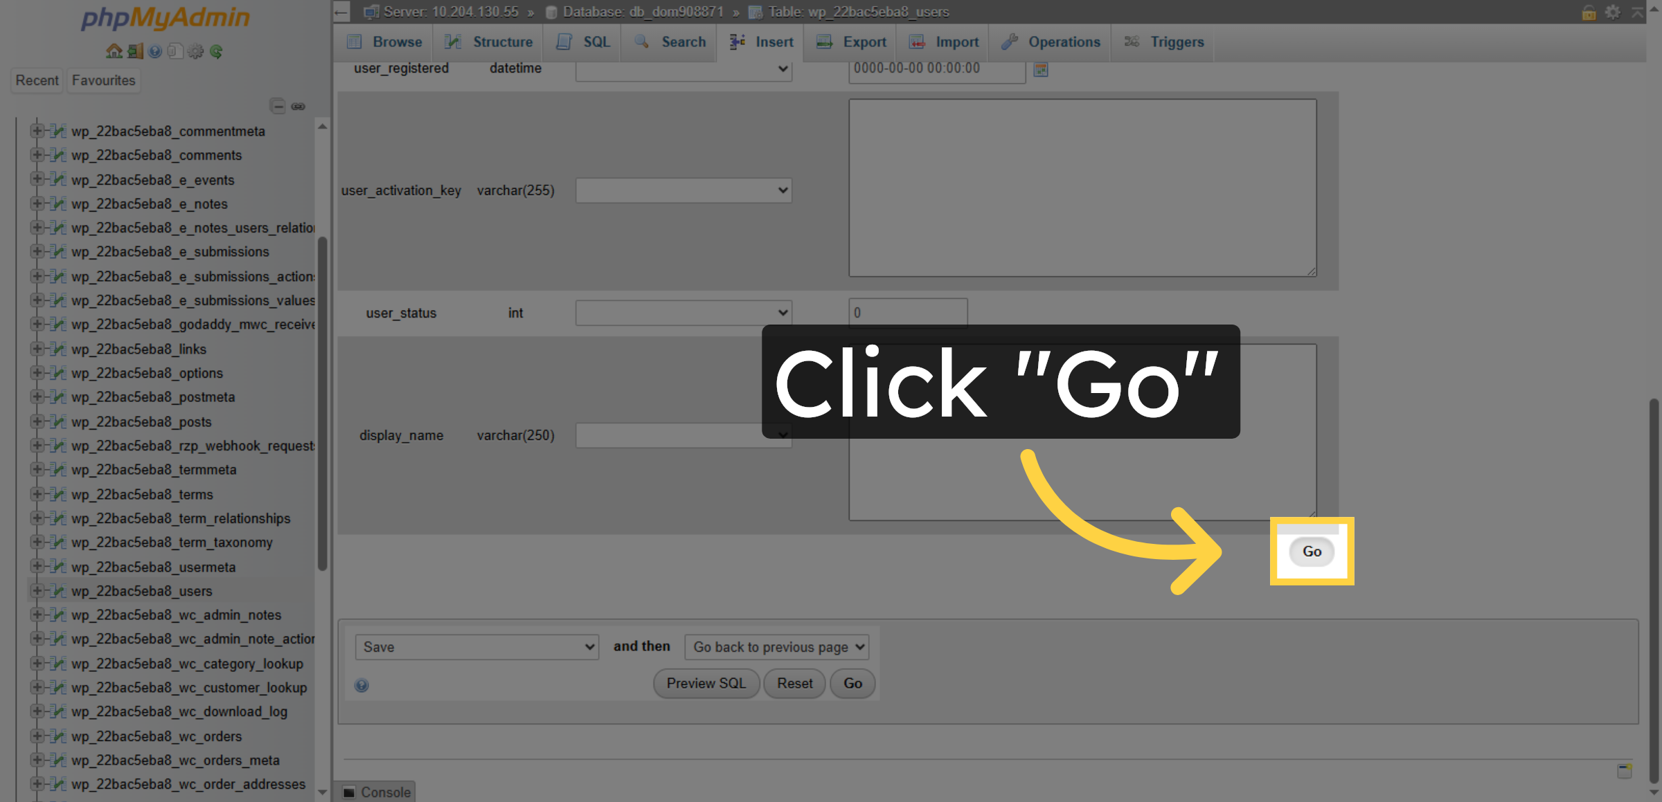Reload navigation panel with green arrow

[x=216, y=51]
